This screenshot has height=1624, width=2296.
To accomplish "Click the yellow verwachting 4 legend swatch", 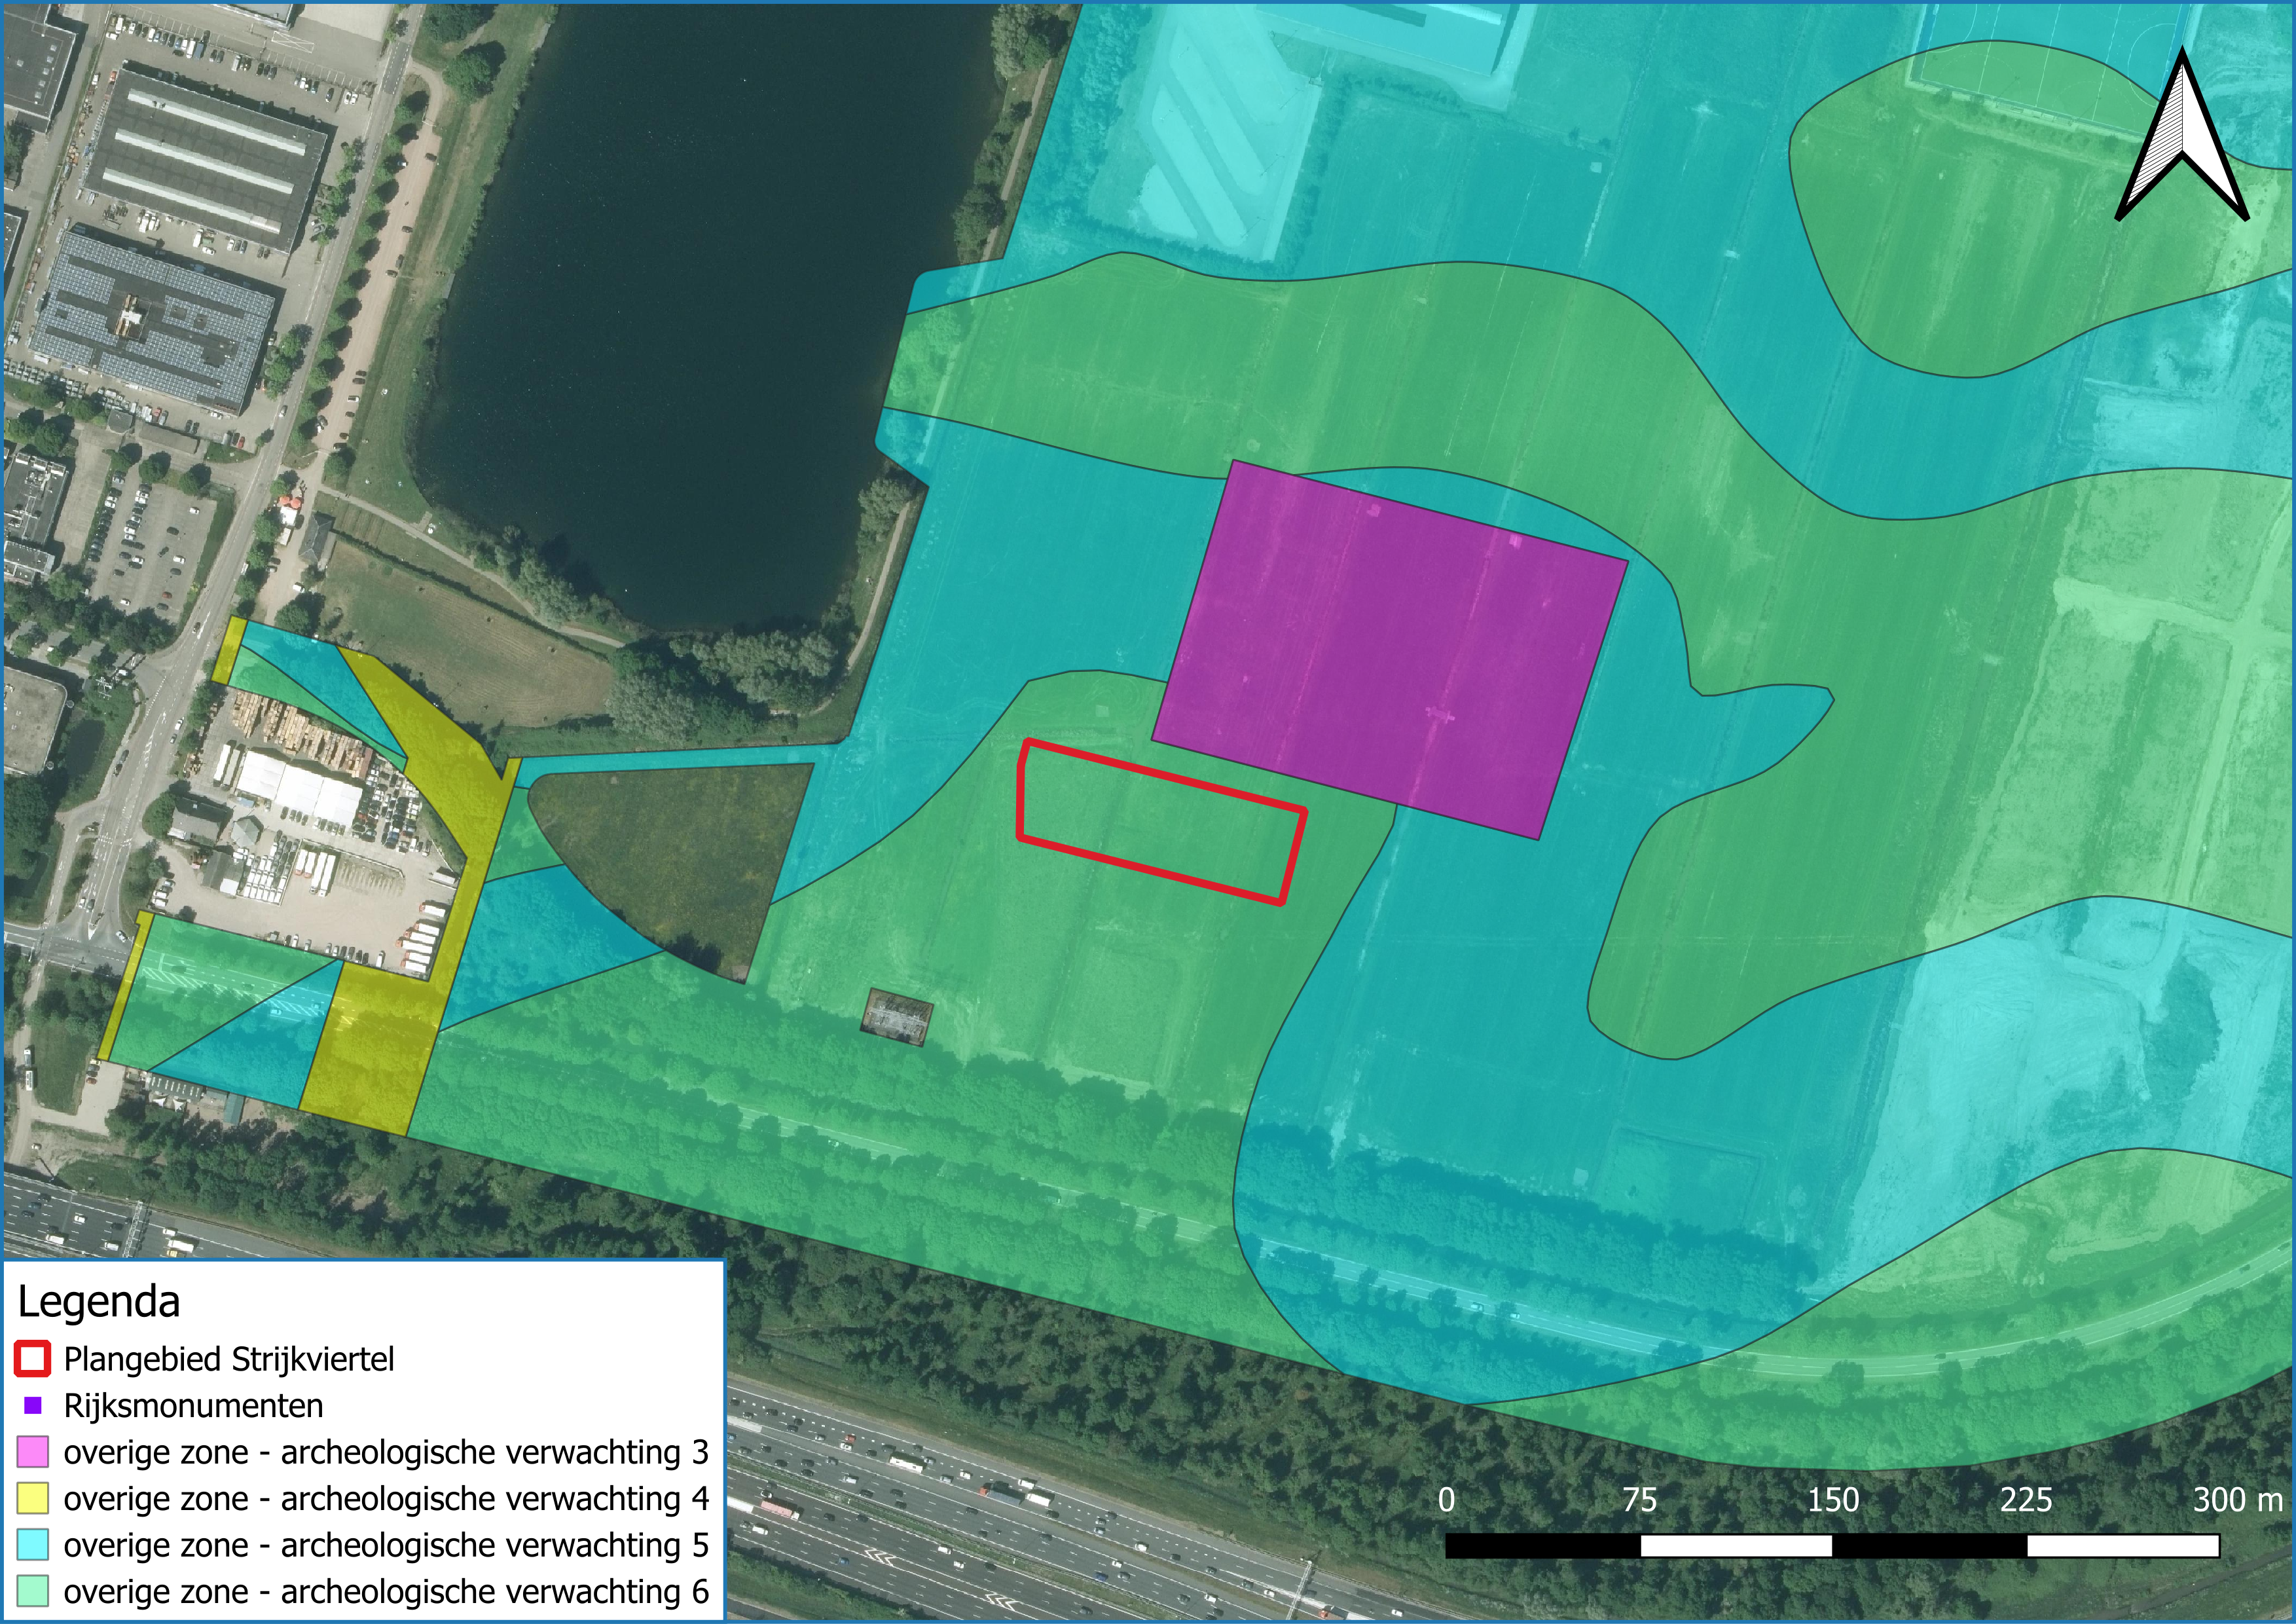I will coord(33,1498).
